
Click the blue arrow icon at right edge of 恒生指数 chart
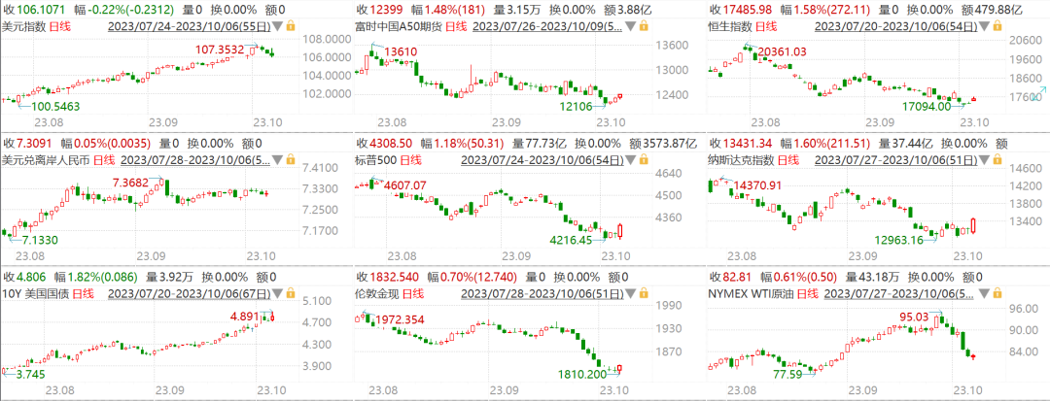pos(1037,93)
